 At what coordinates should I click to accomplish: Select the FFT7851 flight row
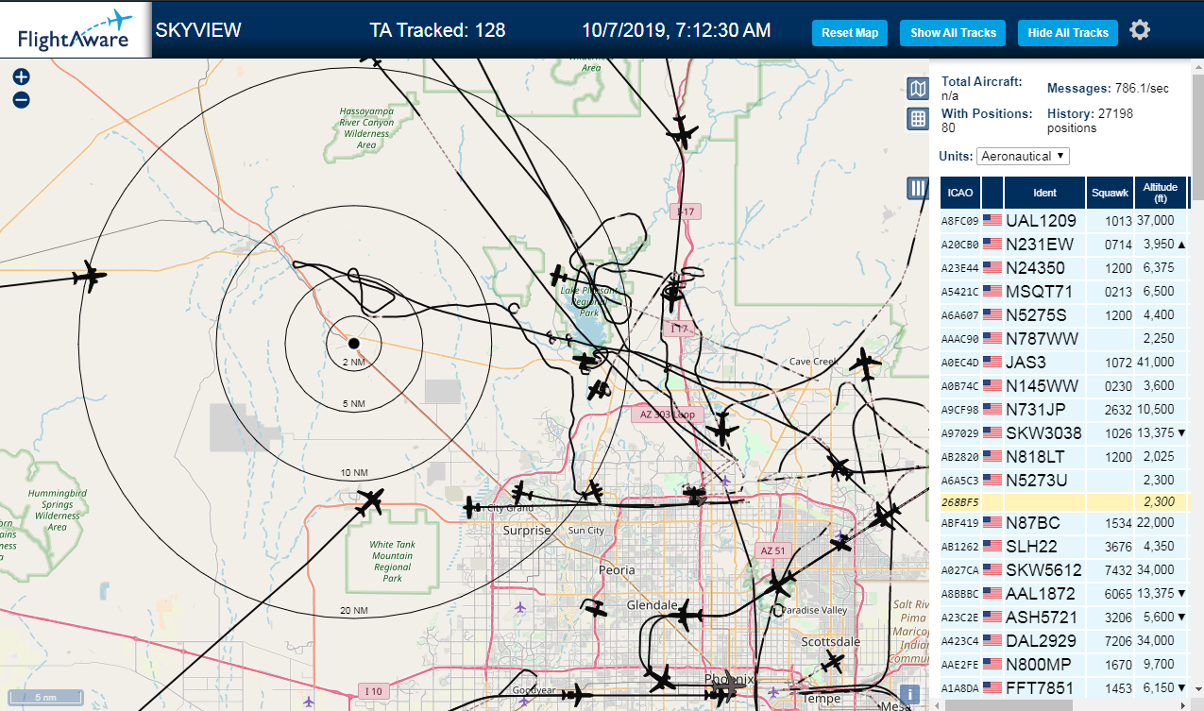click(1065, 688)
